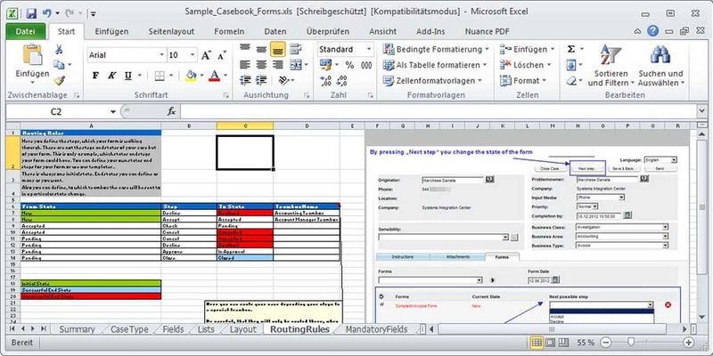Open Sortieren und Filtern menu
The width and height of the screenshot is (713, 356).
click(611, 66)
